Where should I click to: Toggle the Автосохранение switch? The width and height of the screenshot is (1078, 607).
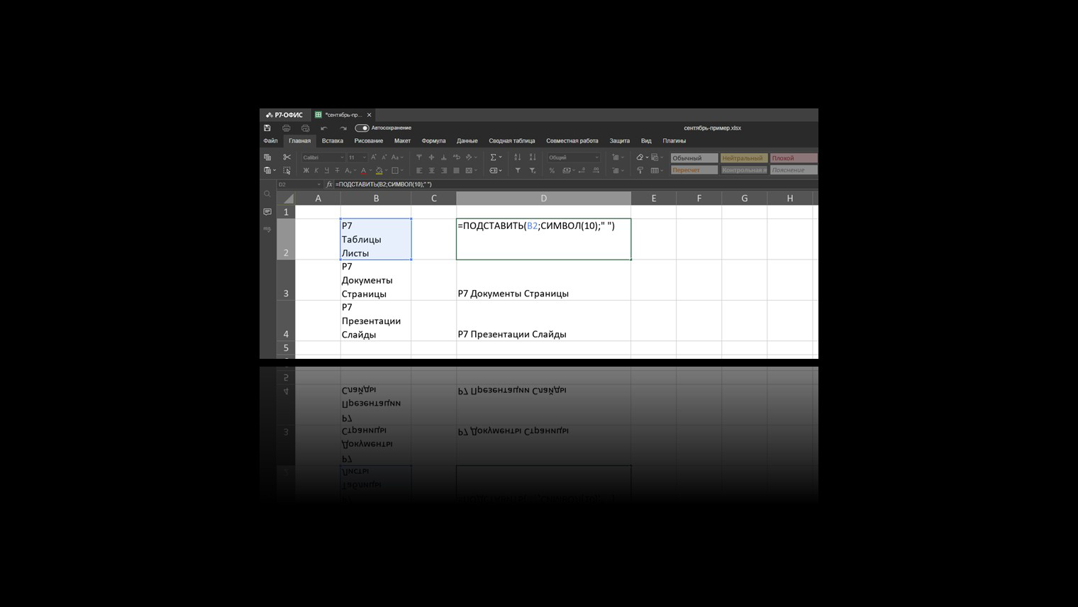(x=362, y=128)
